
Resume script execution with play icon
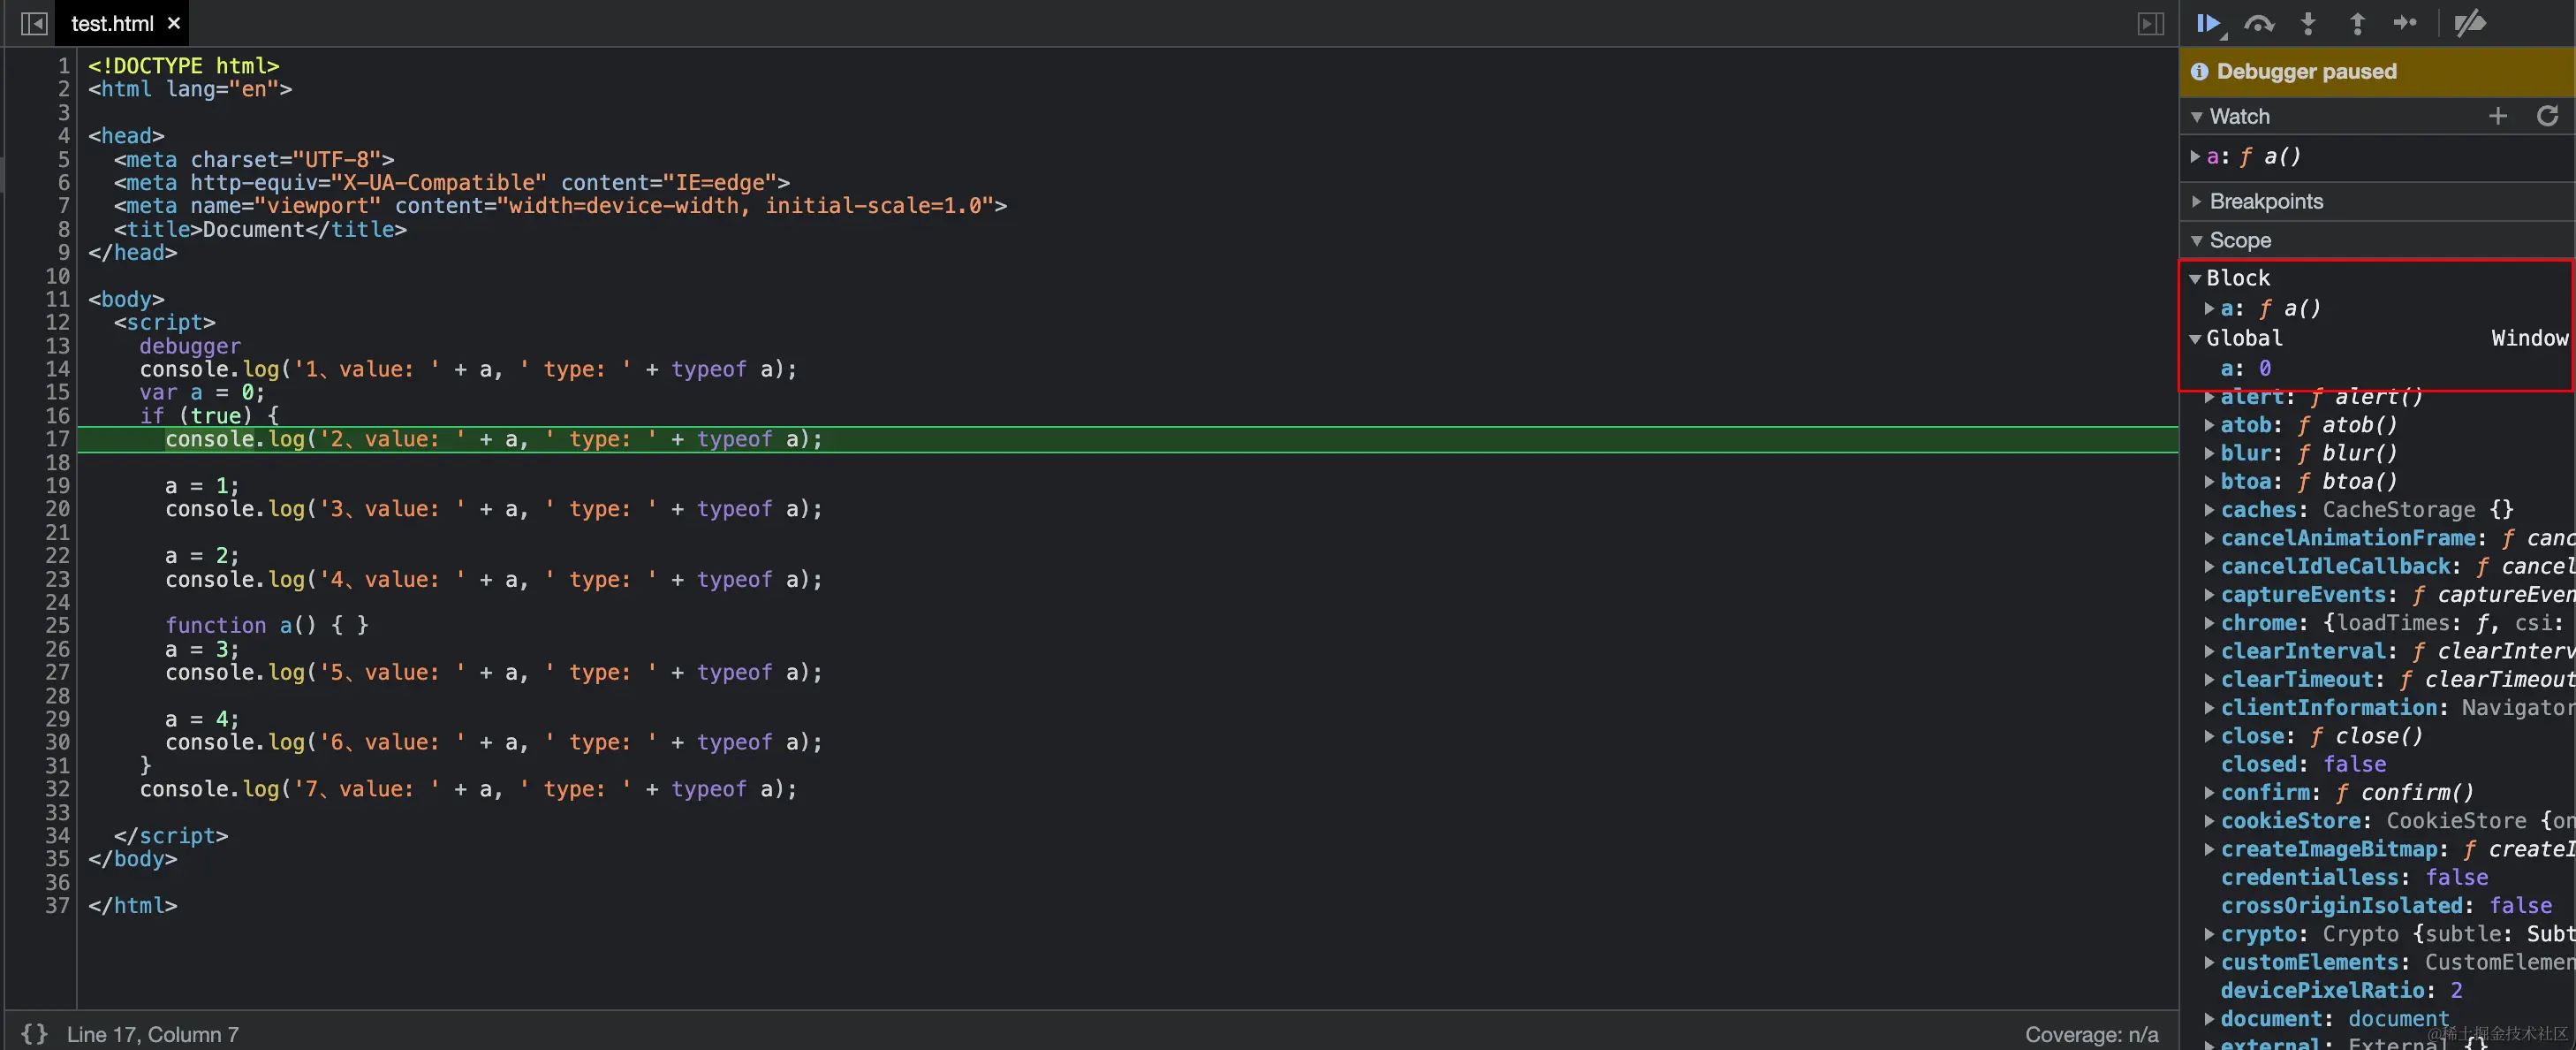coord(2208,23)
